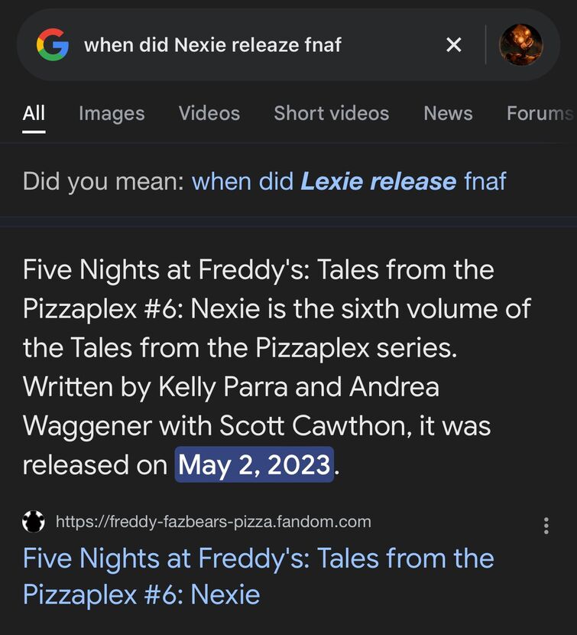Click the highlighted May 2, 2023 date
The height and width of the screenshot is (635, 577).
(x=254, y=464)
